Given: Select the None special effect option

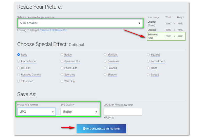Looking at the screenshot, I should click(x=19, y=55).
